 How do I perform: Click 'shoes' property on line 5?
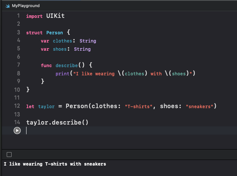[x=60, y=49]
